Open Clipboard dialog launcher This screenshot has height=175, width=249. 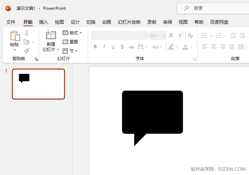click(36, 59)
